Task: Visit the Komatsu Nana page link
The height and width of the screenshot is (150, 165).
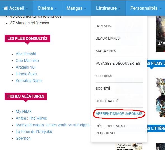Action: (x=29, y=81)
